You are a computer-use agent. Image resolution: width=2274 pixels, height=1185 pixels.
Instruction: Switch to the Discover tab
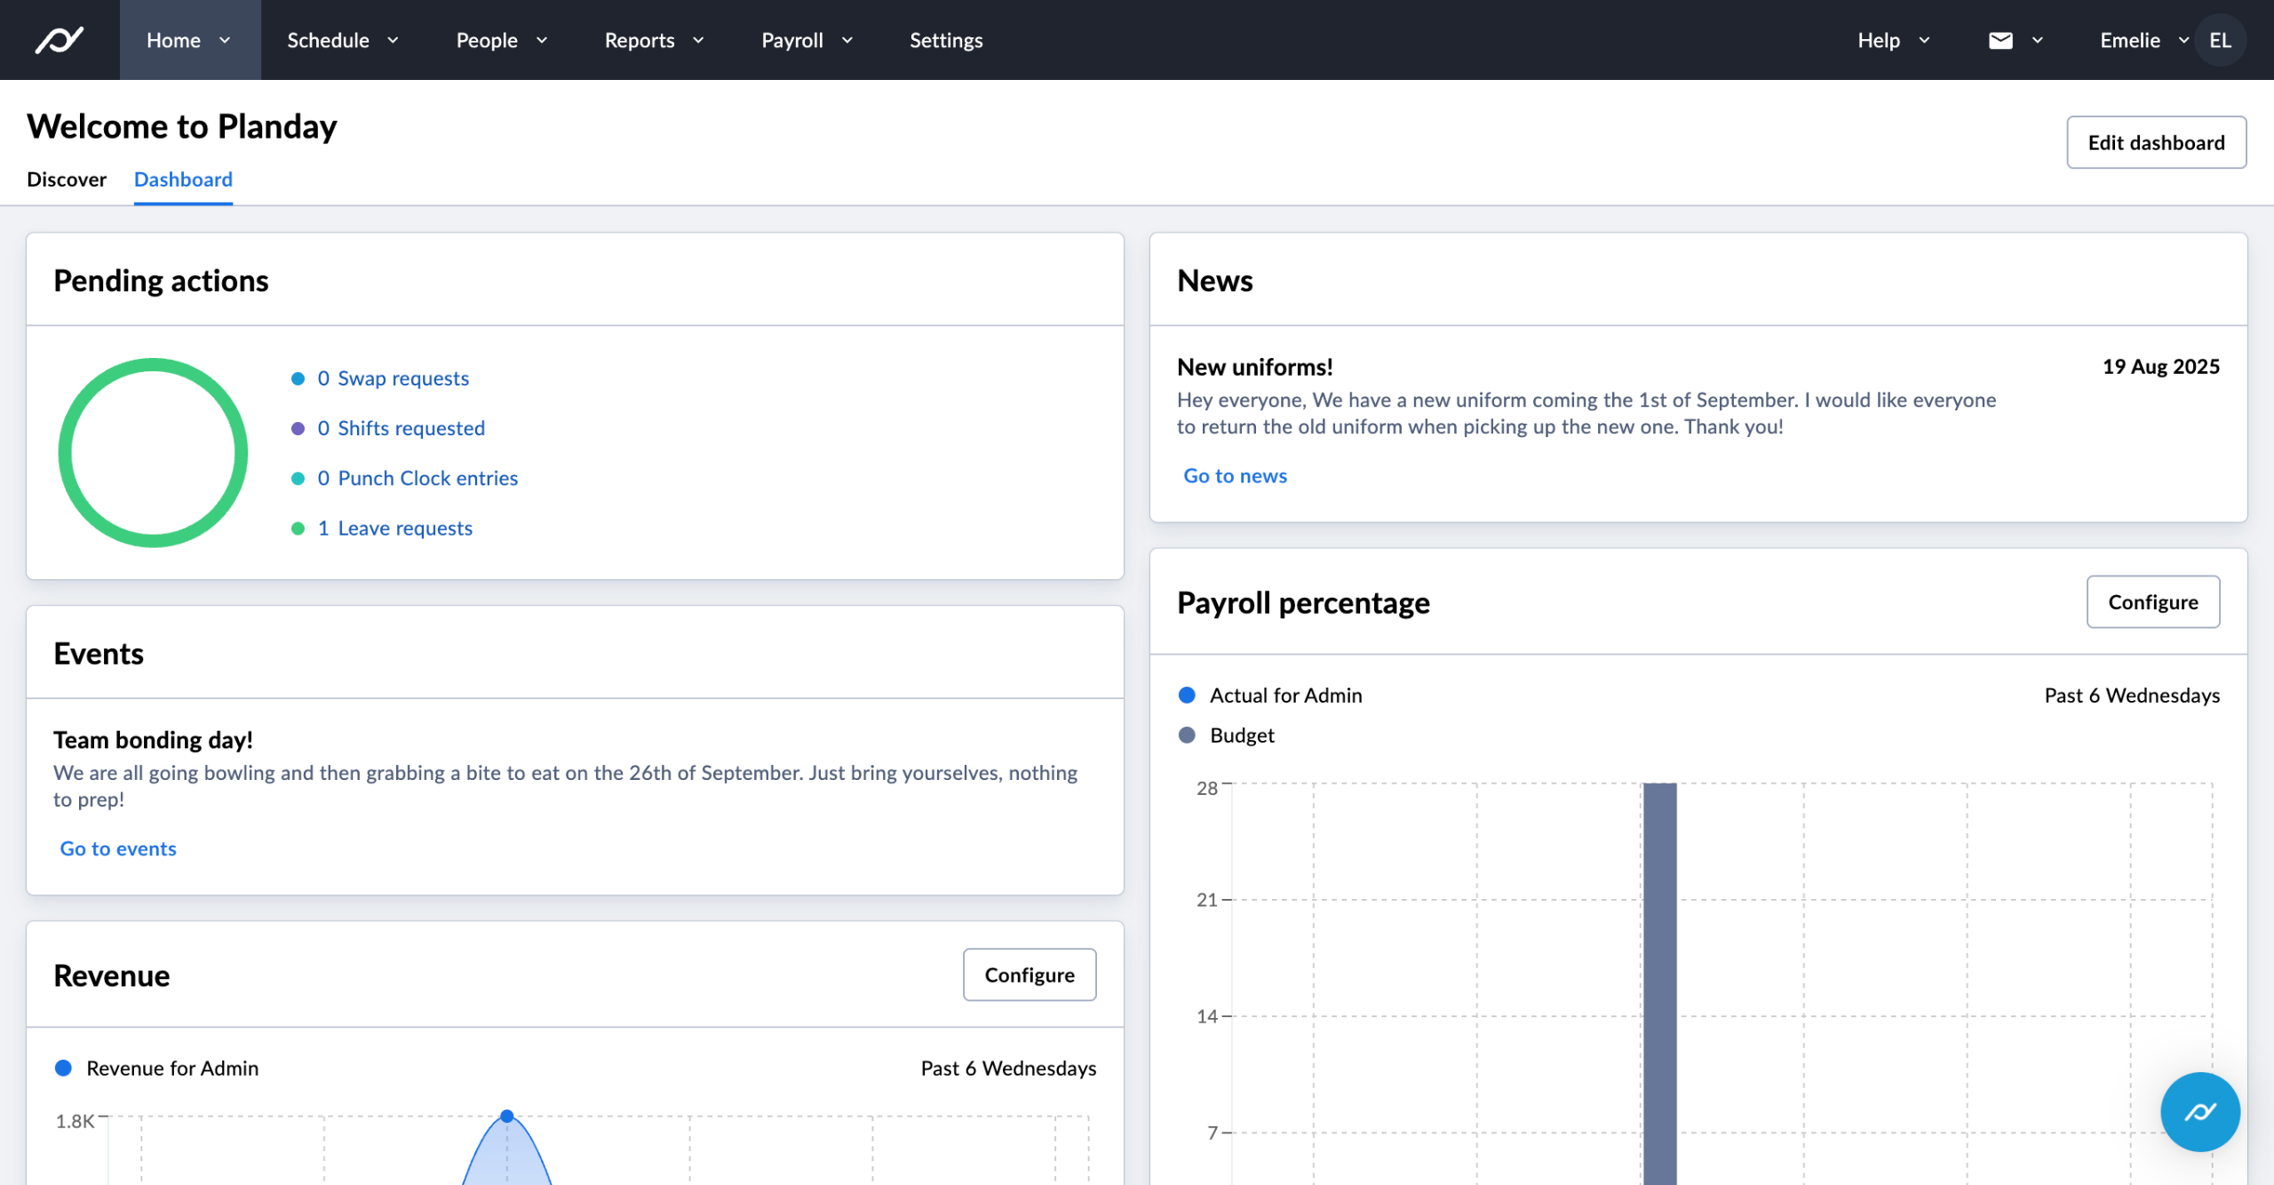[67, 179]
